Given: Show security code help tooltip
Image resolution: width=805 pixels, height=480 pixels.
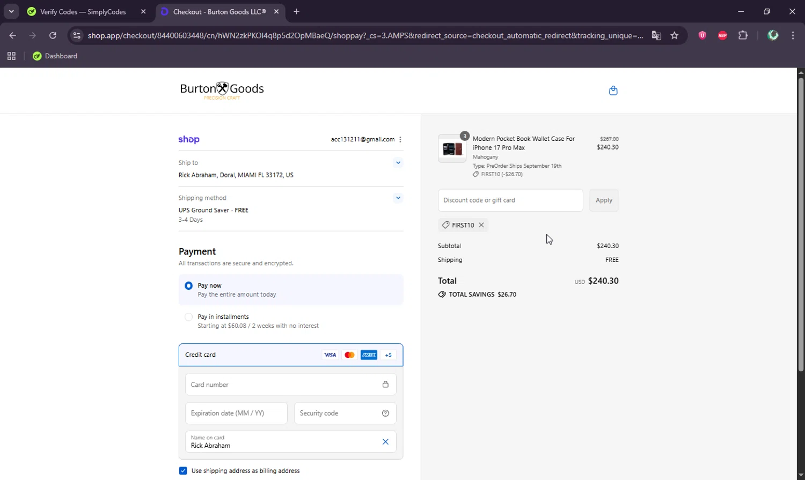Looking at the screenshot, I should [385, 413].
